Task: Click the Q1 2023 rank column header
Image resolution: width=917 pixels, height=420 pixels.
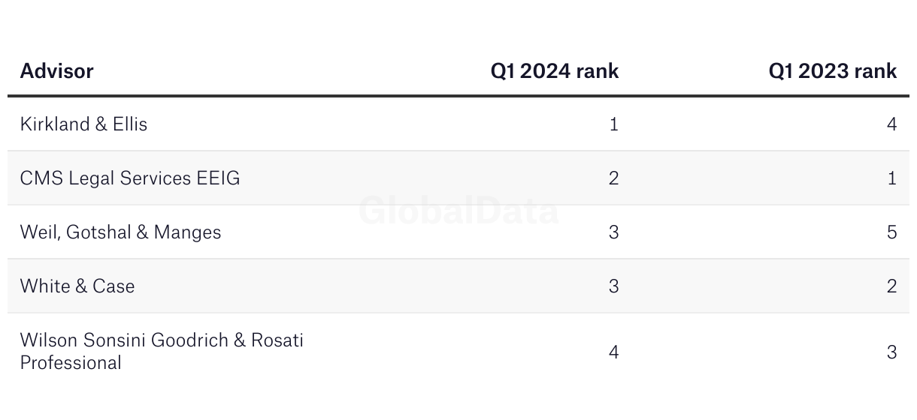Action: tap(832, 71)
